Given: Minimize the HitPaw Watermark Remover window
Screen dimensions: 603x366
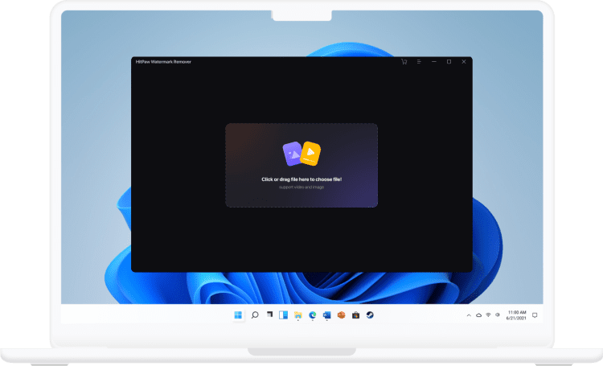Looking at the screenshot, I should tap(434, 62).
